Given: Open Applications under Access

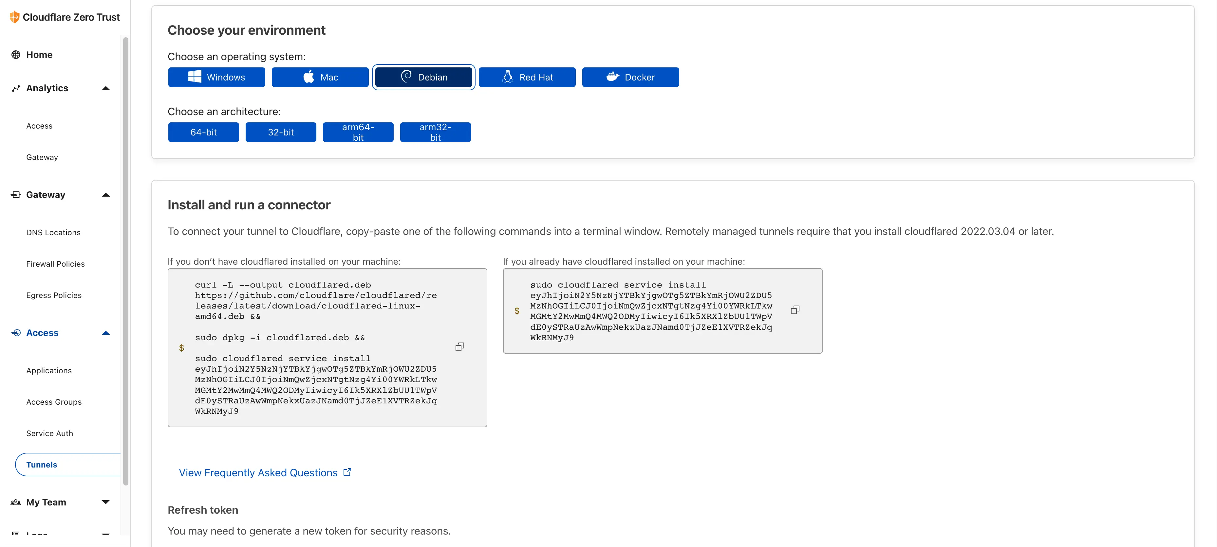Looking at the screenshot, I should click(x=49, y=370).
